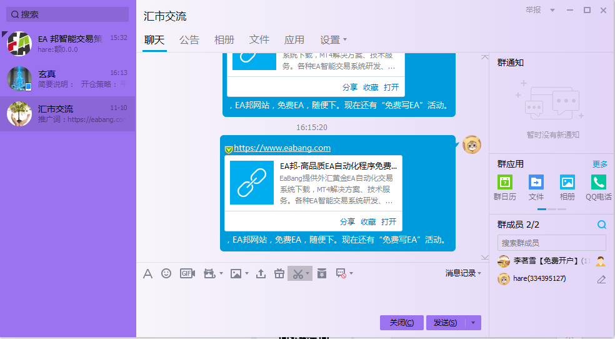Viewport: 615px width, 339px height.
Task: Open the EA 邦智能交易 conversation
Action: tap(67, 44)
